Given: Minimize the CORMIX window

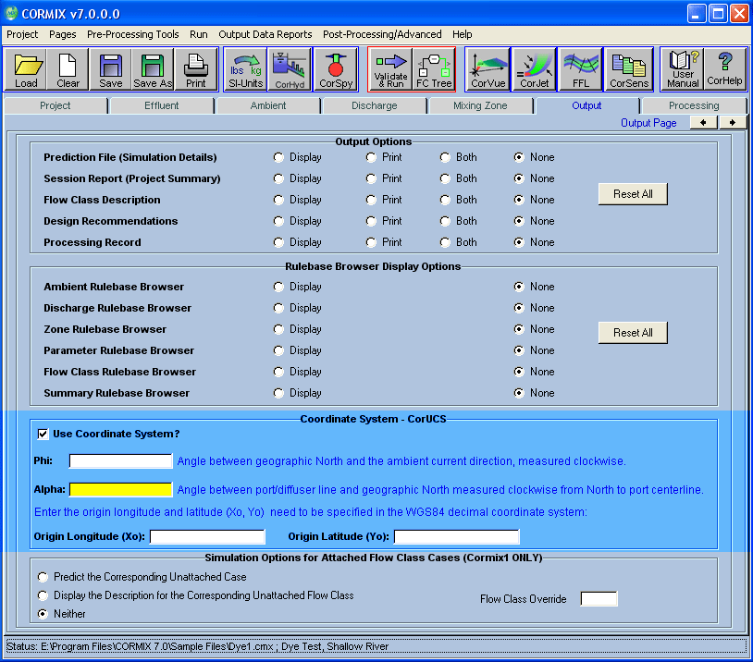Looking at the screenshot, I should (x=697, y=14).
